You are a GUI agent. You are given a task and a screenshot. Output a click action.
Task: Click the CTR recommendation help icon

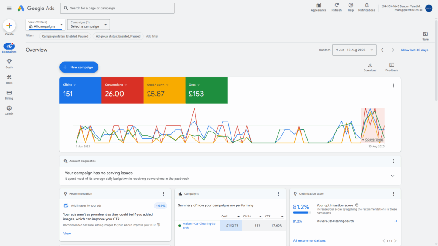158,225
